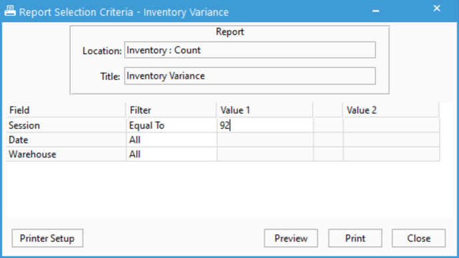Select the Session Value 2 cell
The height and width of the screenshot is (258, 459).
point(392,125)
